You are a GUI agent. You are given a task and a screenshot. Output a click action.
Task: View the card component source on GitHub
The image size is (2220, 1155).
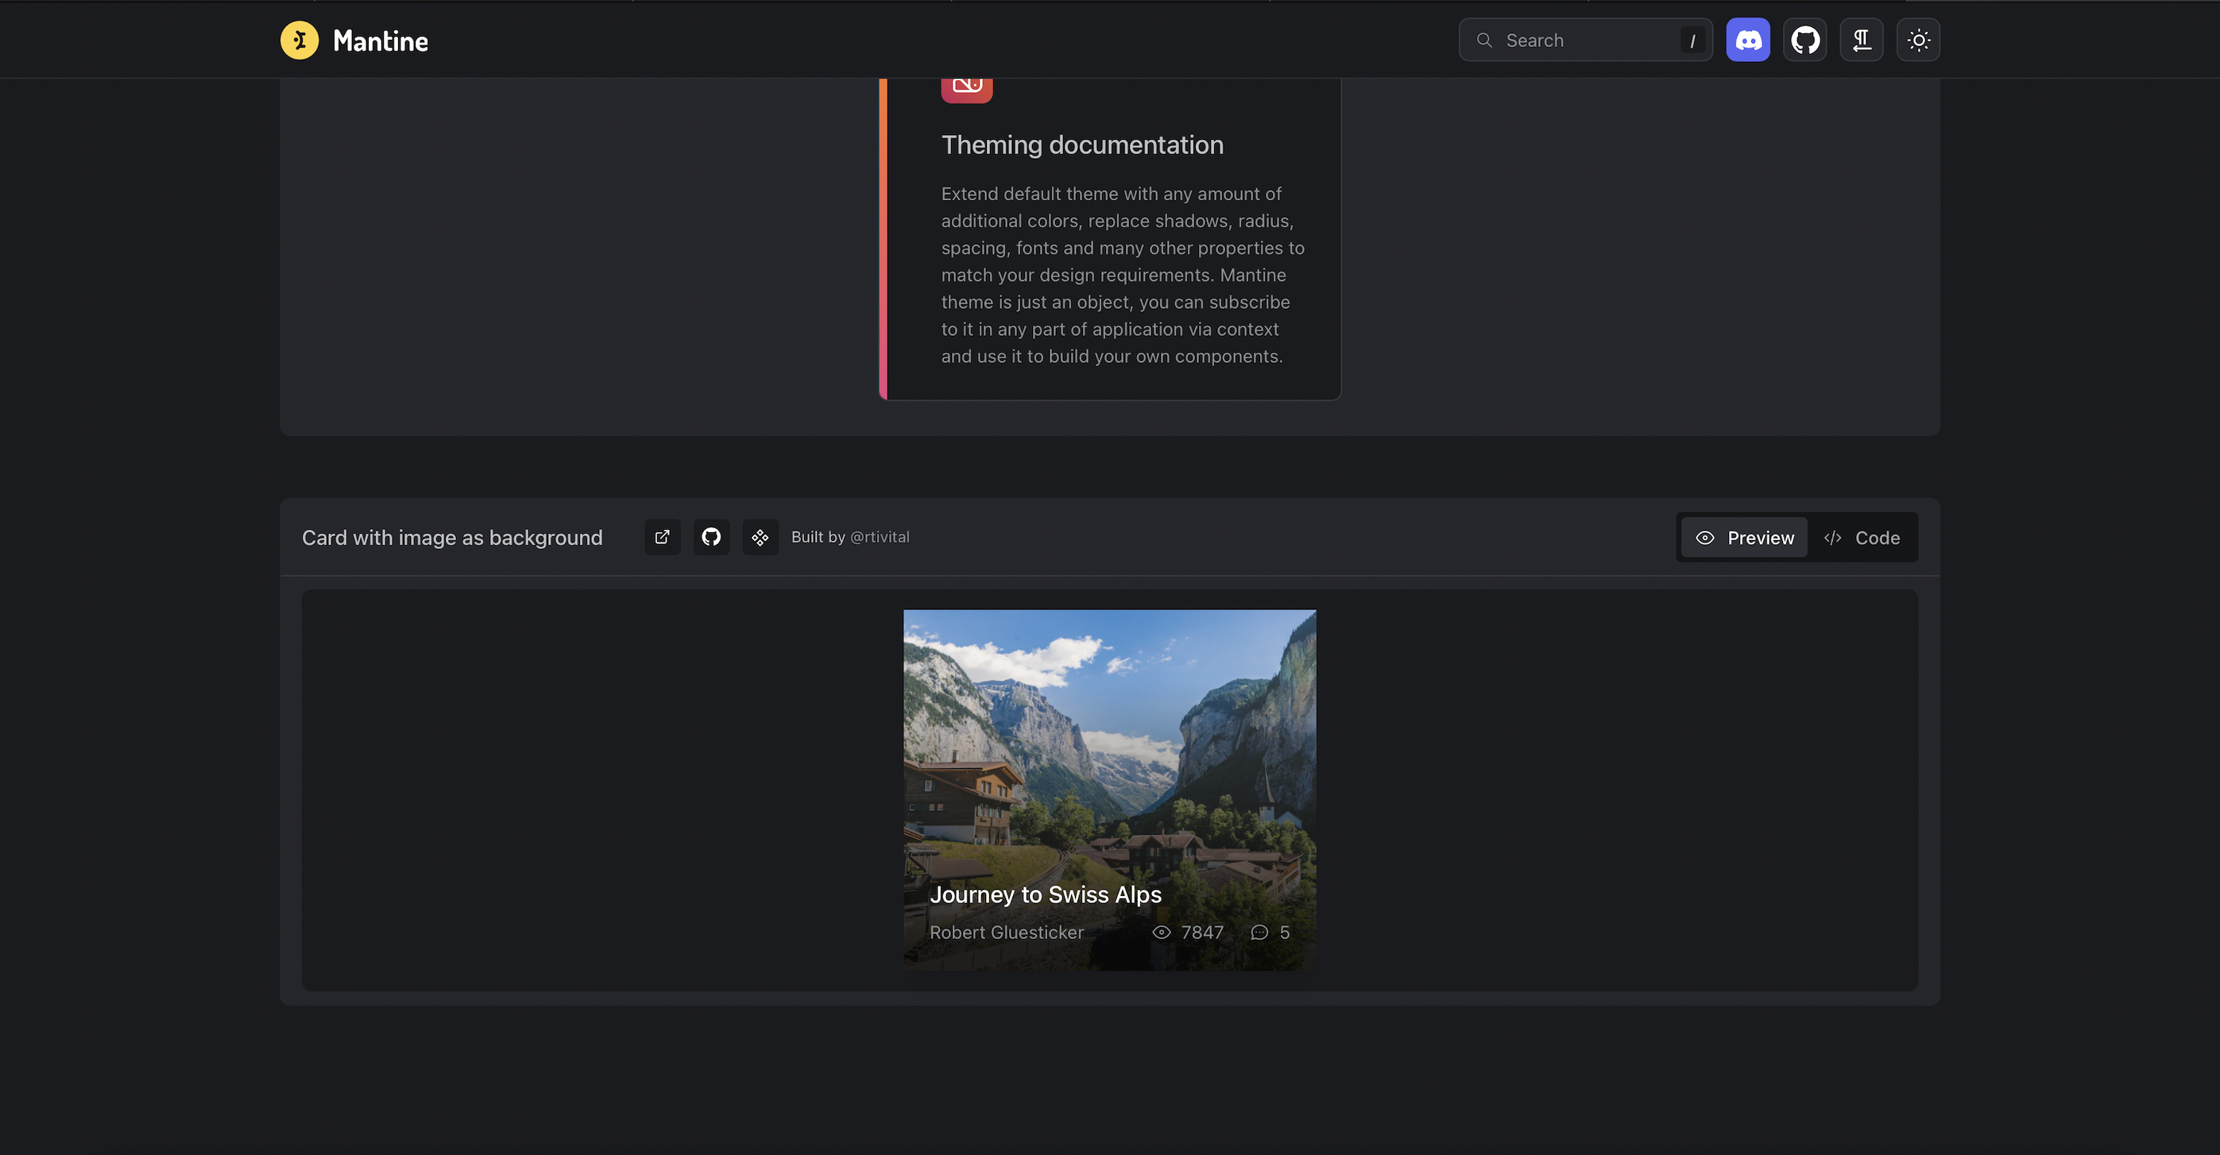click(x=711, y=538)
